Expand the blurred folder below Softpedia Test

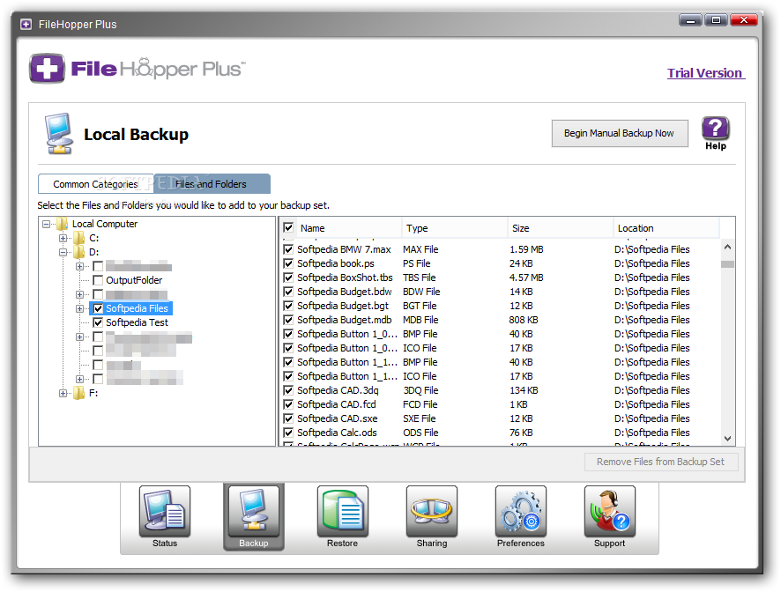tap(79, 337)
